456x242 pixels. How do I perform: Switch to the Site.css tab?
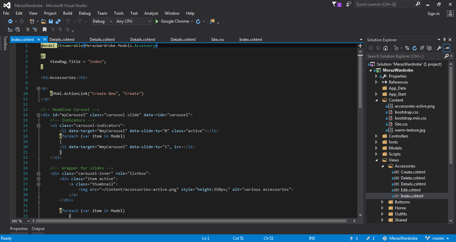click(217, 39)
